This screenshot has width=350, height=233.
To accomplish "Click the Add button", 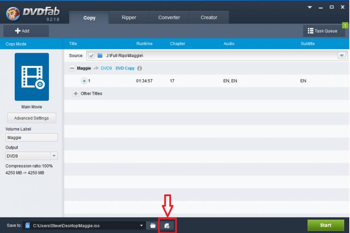I will [x=26, y=31].
